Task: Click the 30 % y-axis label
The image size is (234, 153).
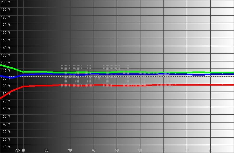Action: pos(6,132)
